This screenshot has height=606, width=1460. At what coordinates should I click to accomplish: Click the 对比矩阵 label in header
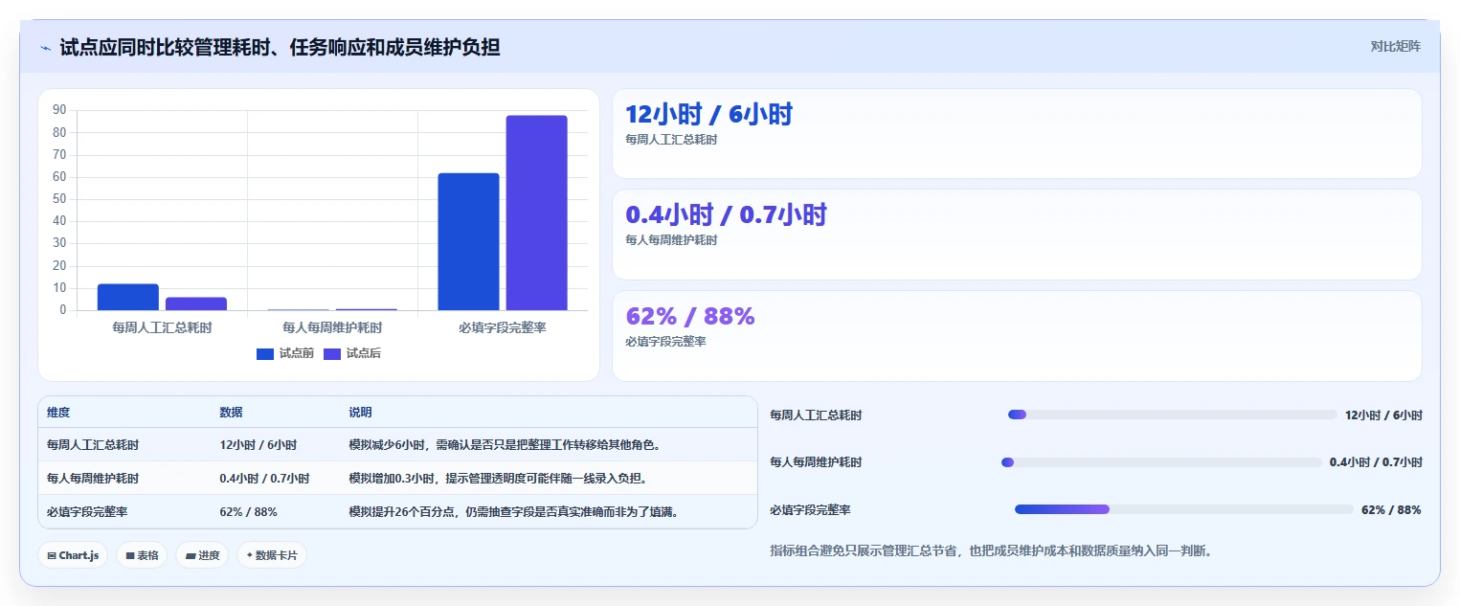point(1396,46)
